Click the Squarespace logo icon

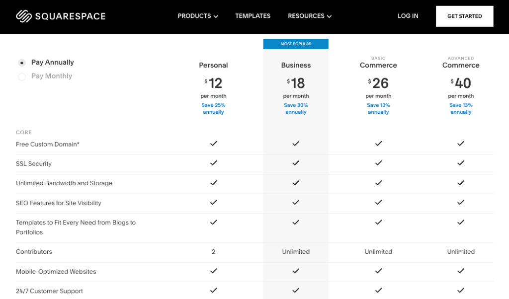(x=23, y=16)
